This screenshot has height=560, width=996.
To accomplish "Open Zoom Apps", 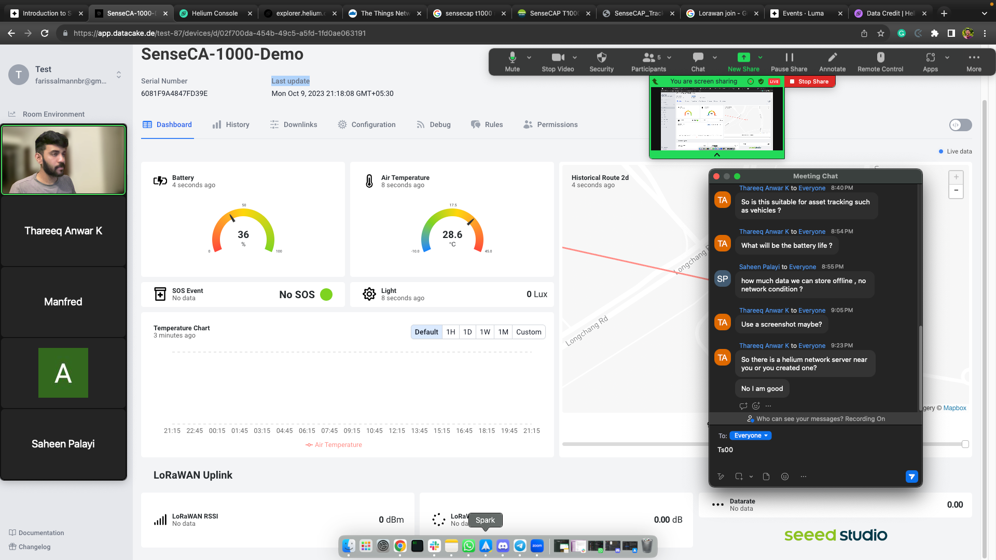I will [x=930, y=62].
